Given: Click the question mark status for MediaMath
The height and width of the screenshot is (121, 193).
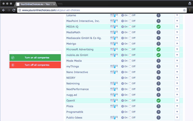Looking at the screenshot, I should (158, 32).
